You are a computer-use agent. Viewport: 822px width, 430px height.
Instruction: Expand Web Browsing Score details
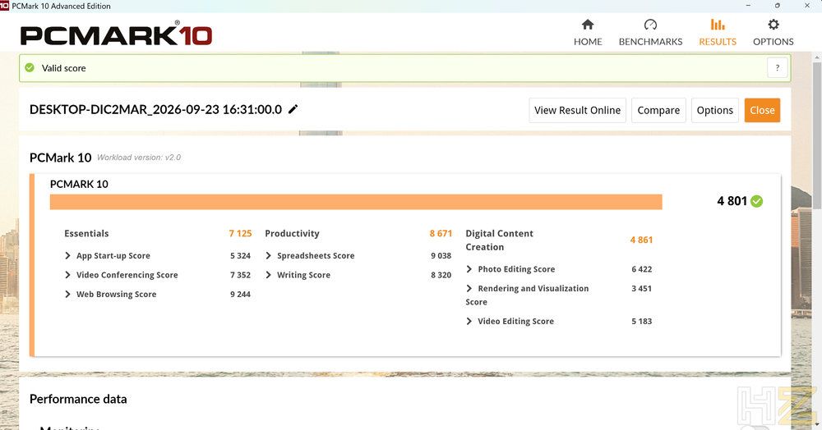click(67, 294)
